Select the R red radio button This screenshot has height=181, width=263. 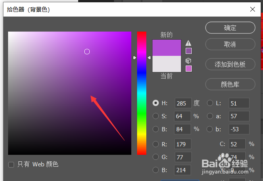[156, 144]
